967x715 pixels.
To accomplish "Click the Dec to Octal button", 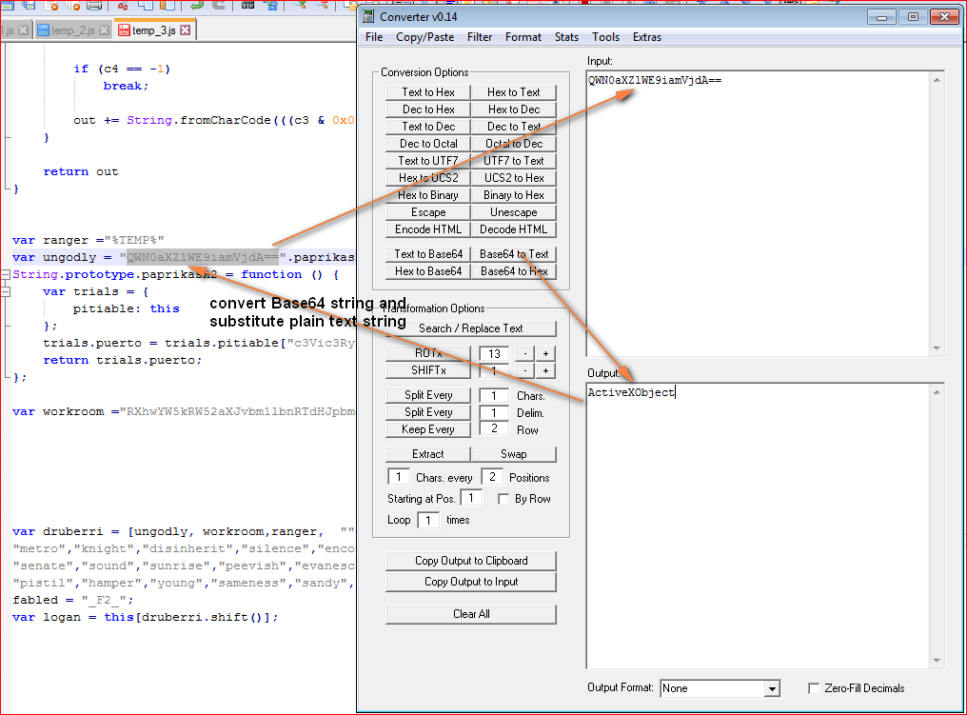I will (x=428, y=144).
